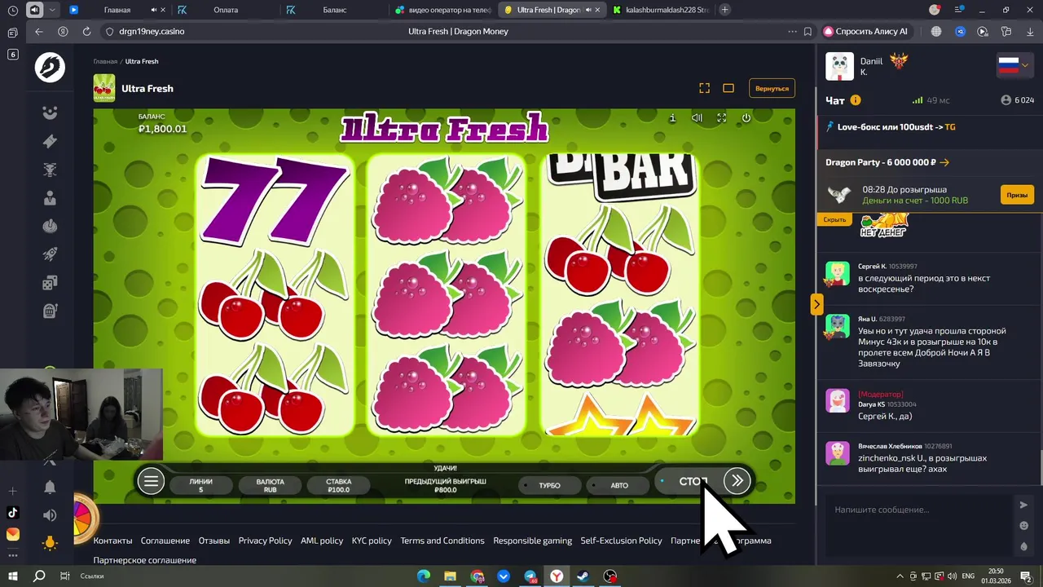Image resolution: width=1043 pixels, height=587 pixels.
Task: Open TikTok icon in browser sidebar
Action: pyautogui.click(x=12, y=513)
